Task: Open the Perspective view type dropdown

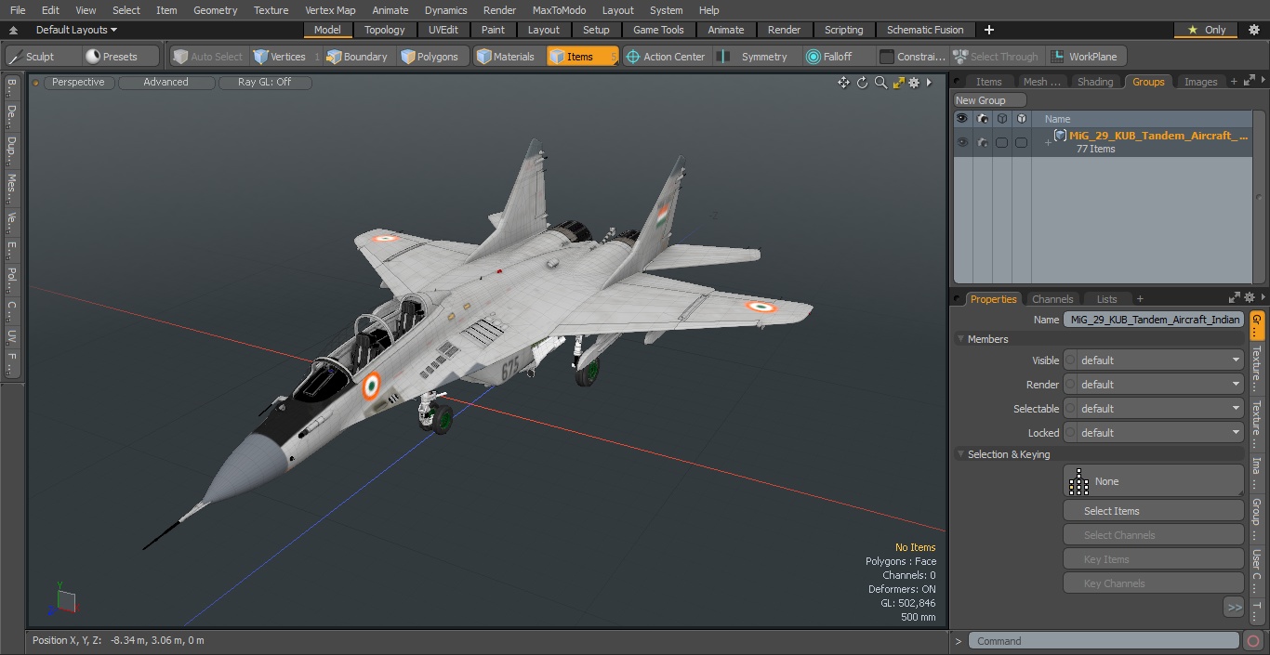Action: click(78, 82)
